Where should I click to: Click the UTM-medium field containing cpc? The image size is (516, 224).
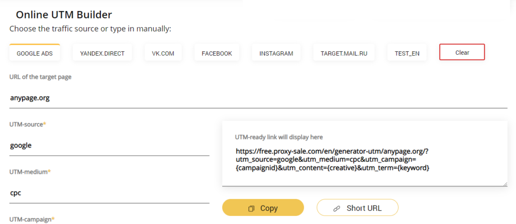coord(109,193)
